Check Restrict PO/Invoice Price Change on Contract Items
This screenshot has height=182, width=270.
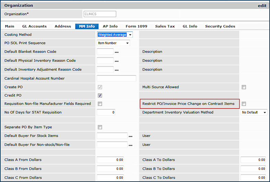click(x=244, y=104)
